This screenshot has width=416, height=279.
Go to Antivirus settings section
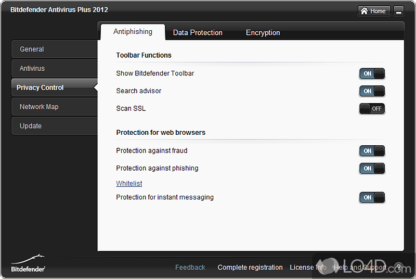point(54,69)
